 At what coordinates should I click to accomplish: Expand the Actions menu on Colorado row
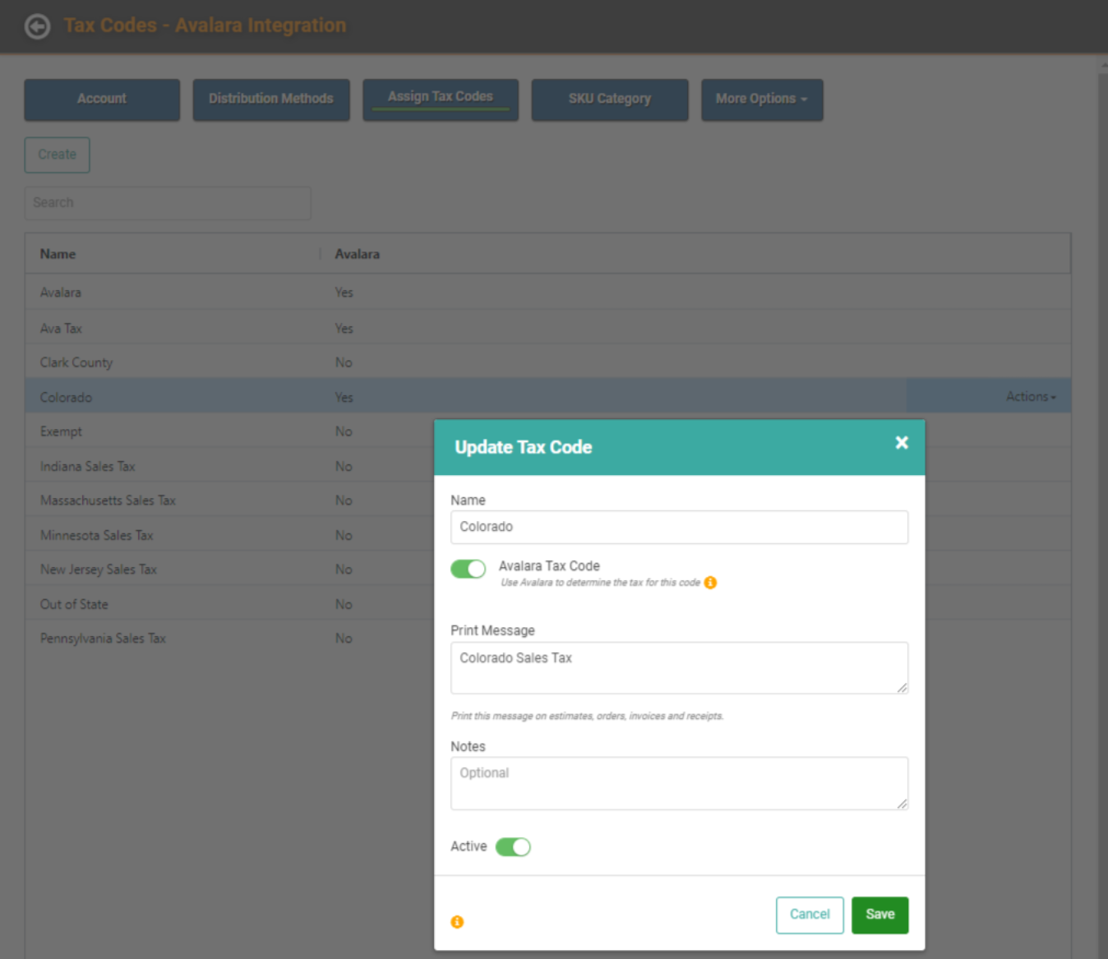click(1031, 396)
